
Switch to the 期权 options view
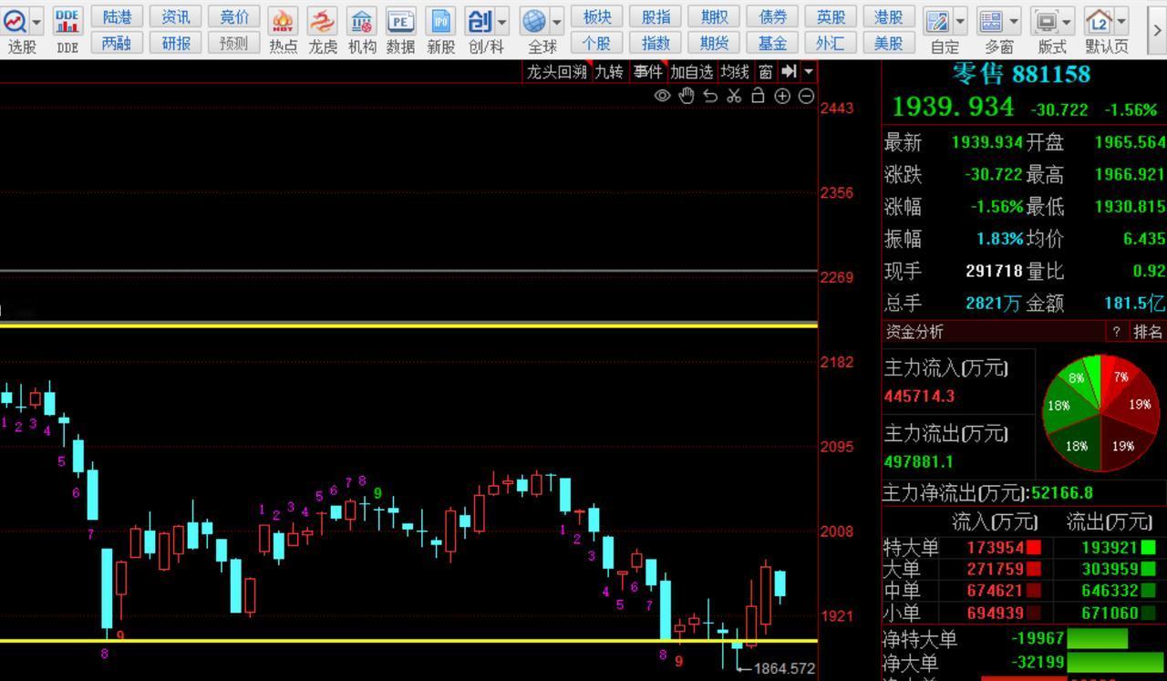[x=714, y=17]
